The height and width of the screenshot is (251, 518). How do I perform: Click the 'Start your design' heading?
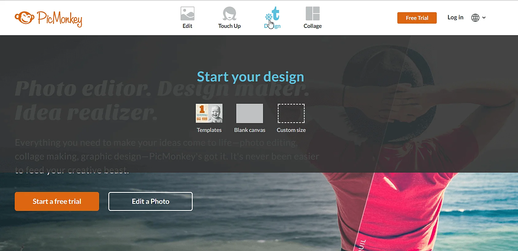[250, 77]
